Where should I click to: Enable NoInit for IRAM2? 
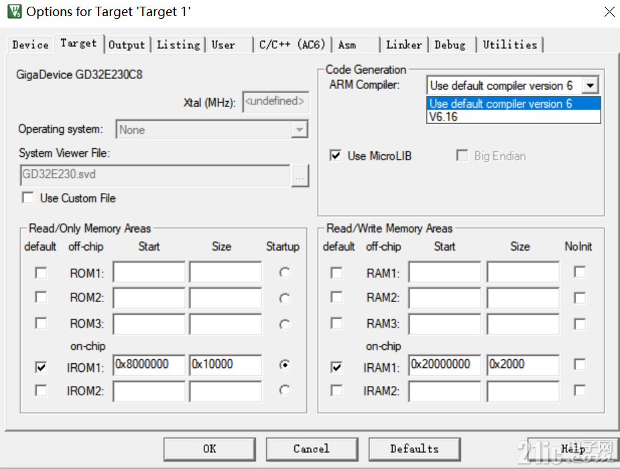tap(580, 391)
